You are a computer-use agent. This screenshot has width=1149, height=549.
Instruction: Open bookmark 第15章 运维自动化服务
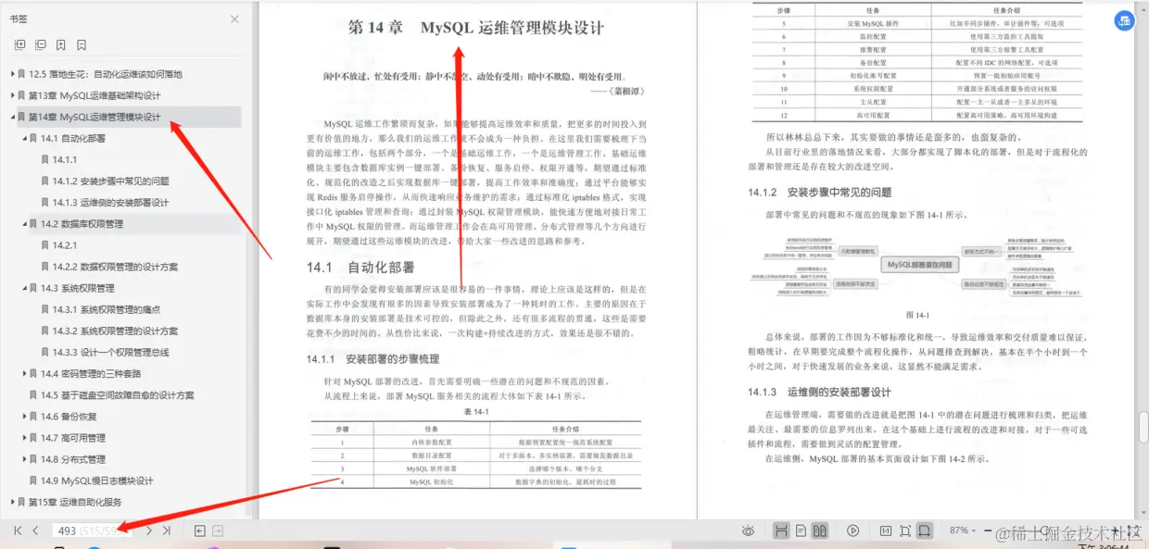click(x=75, y=502)
